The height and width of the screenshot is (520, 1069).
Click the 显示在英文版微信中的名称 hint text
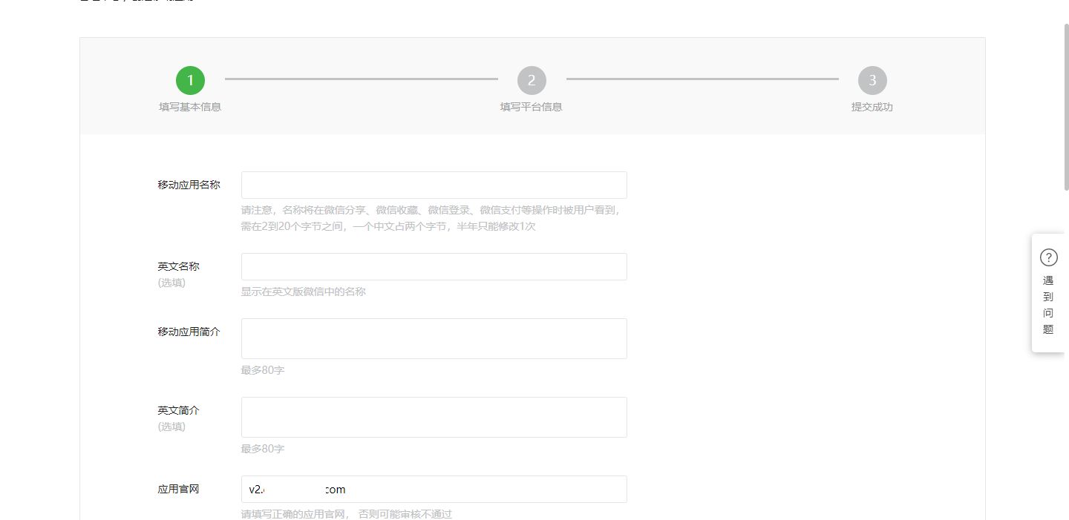pos(303,292)
